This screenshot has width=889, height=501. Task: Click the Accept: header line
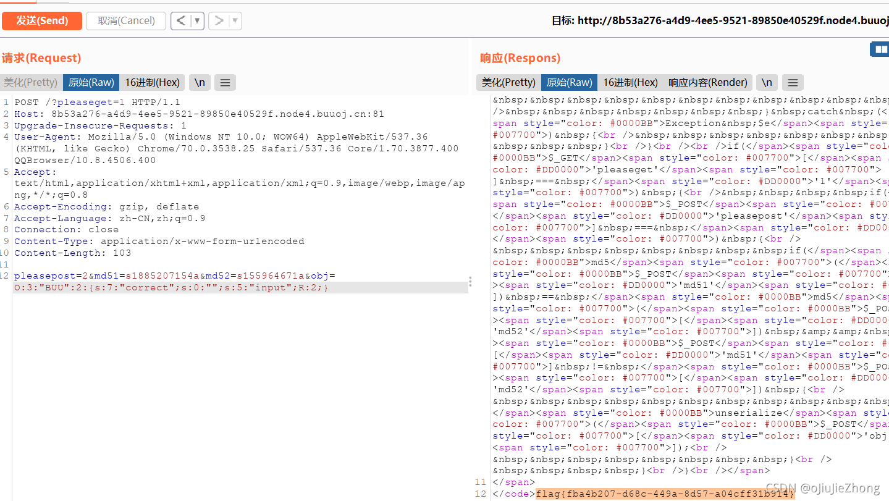tap(239, 183)
